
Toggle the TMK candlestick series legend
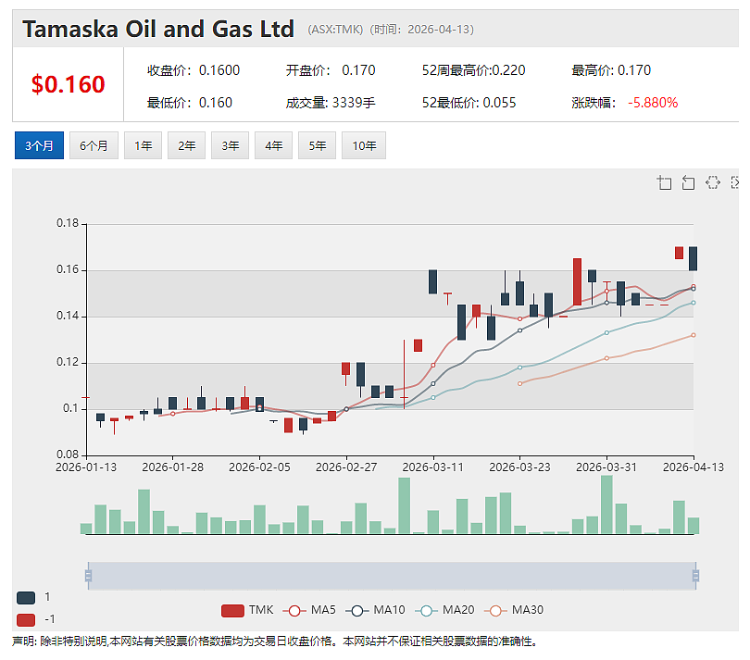click(247, 610)
